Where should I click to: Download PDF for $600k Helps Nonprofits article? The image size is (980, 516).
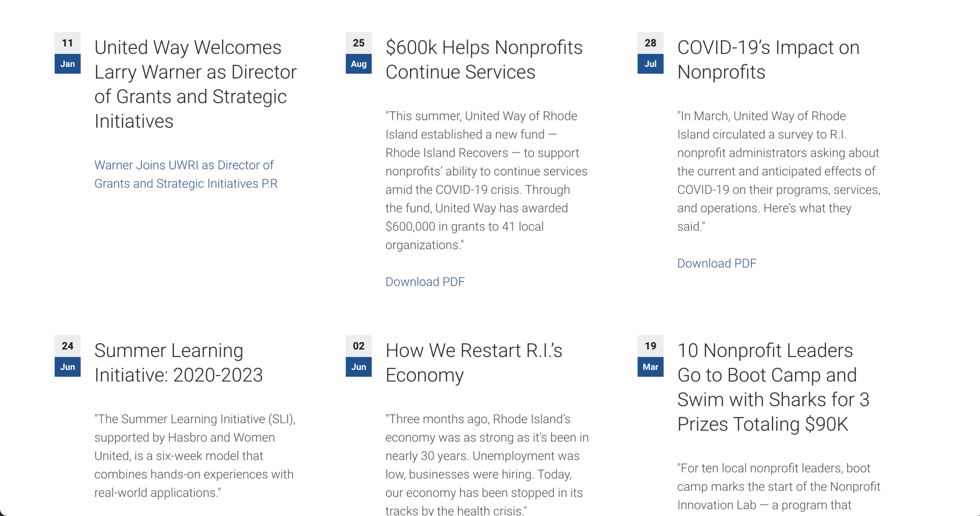425,282
